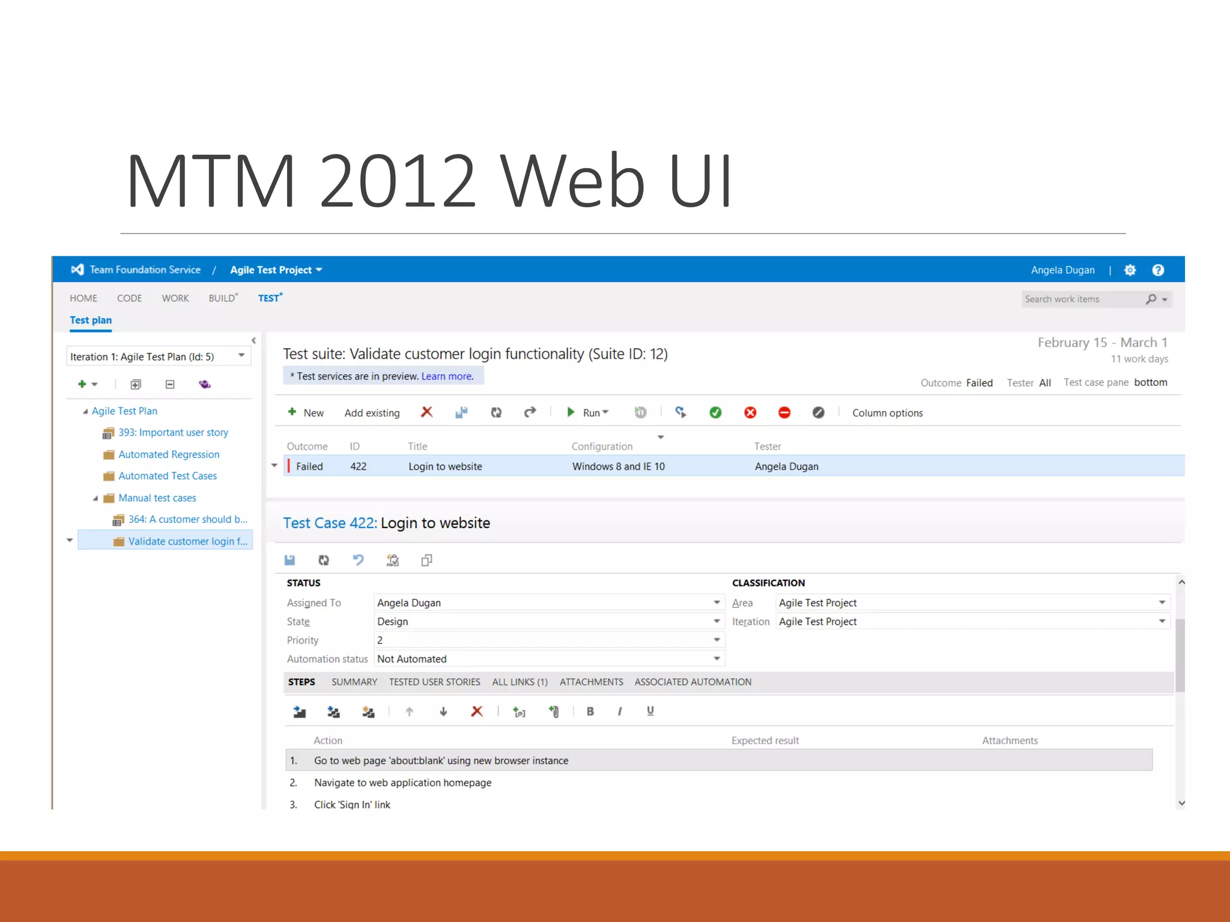Viewport: 1230px width, 922px height.
Task: Click the search magnifier icon
Action: pyautogui.click(x=1151, y=299)
